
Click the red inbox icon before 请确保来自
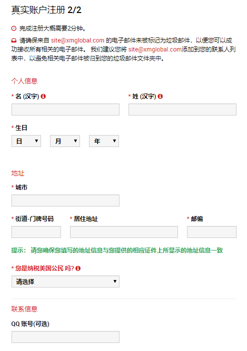(14, 40)
